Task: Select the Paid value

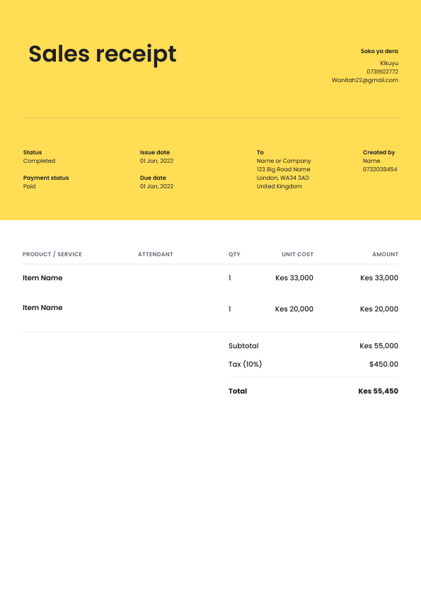Action: pyautogui.click(x=29, y=186)
